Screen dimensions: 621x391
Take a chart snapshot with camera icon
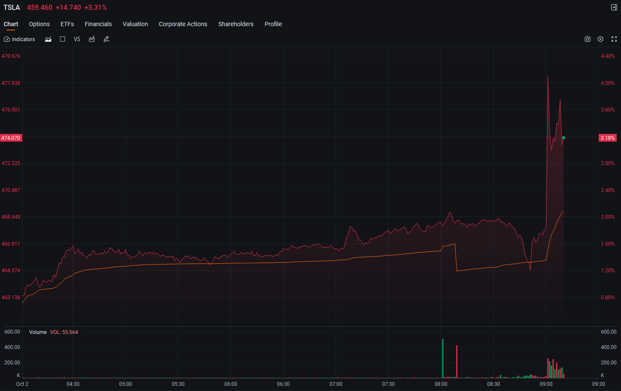588,39
